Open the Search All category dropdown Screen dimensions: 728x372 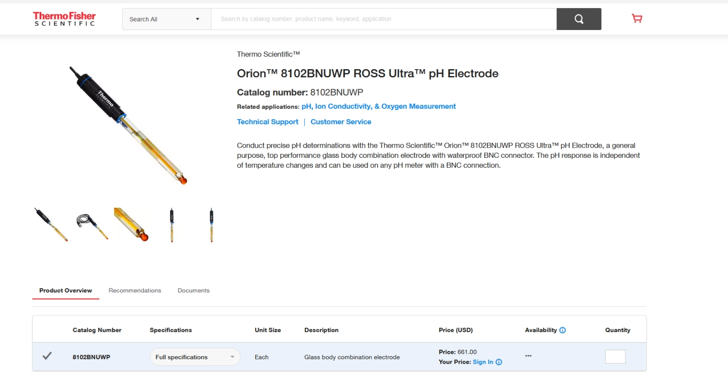click(167, 19)
